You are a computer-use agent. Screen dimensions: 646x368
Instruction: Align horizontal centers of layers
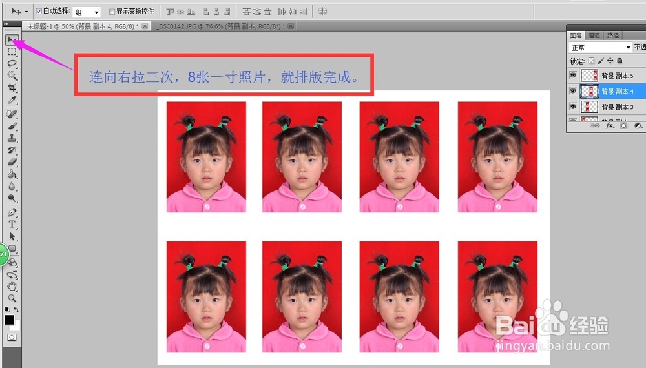(216, 12)
